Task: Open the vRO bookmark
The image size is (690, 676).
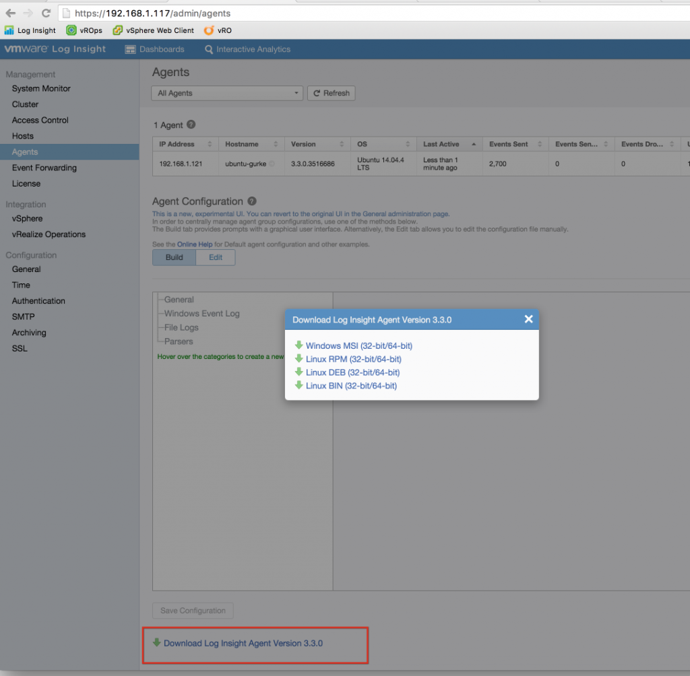Action: point(217,30)
